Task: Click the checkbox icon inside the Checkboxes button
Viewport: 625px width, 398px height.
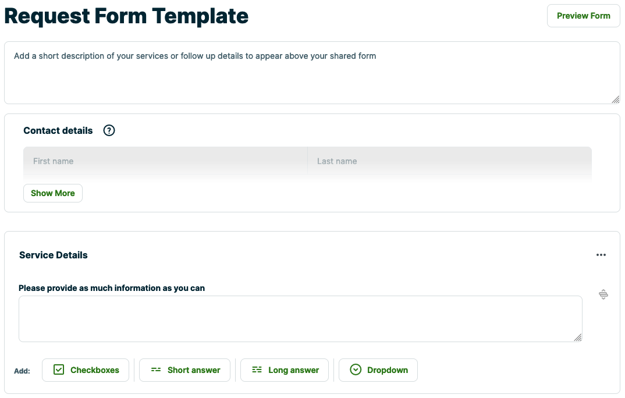Action: point(59,369)
